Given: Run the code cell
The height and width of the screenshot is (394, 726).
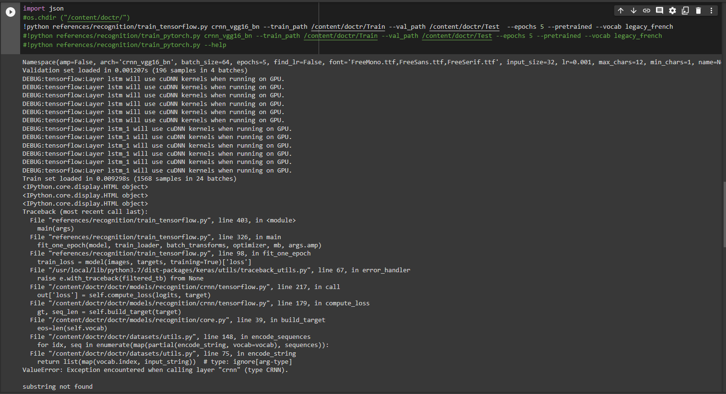Looking at the screenshot, I should tap(11, 12).
